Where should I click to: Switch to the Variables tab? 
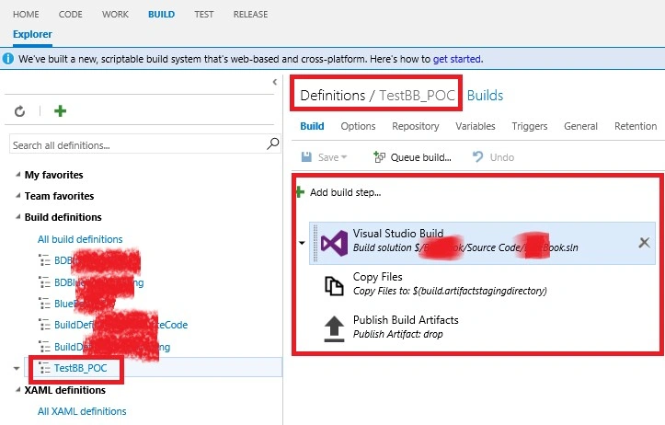pos(476,126)
